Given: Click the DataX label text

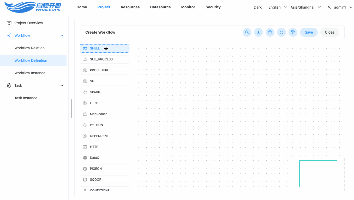Looking at the screenshot, I should (x=94, y=158).
